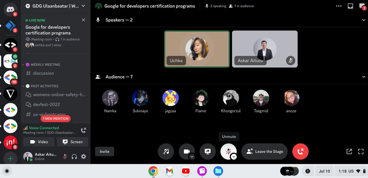Open the red 'in!' server icon
The width and height of the screenshot is (368, 178).
coord(10,142)
